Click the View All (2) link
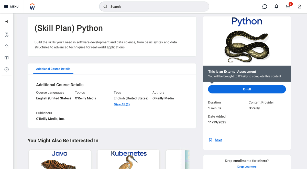 pos(122,105)
